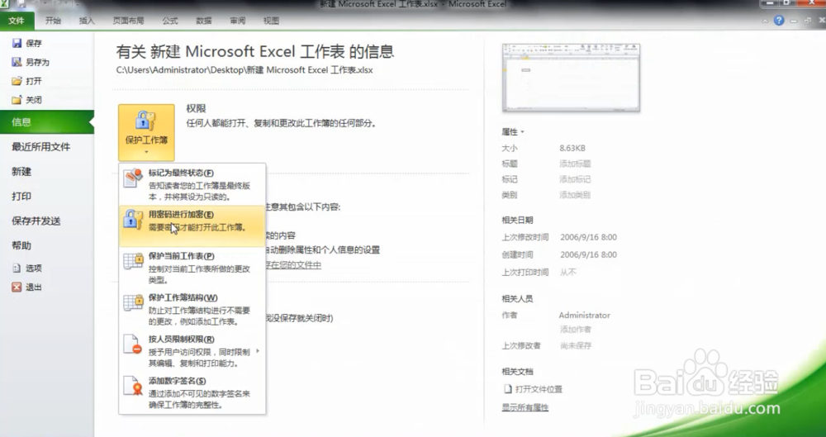Click 显示所有属性 link

(525, 407)
